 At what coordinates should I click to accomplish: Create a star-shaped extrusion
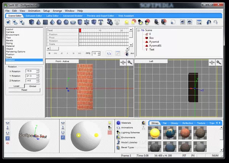pos(87,22)
